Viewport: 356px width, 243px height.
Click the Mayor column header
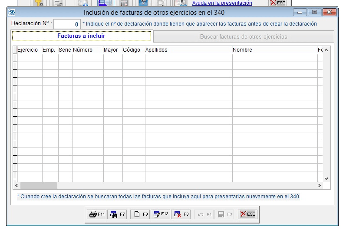tap(113, 50)
